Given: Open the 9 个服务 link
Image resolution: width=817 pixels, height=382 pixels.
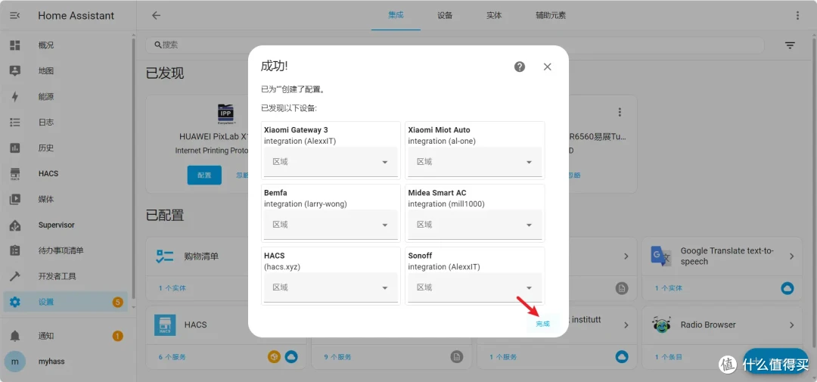Looking at the screenshot, I should click(x=337, y=357).
